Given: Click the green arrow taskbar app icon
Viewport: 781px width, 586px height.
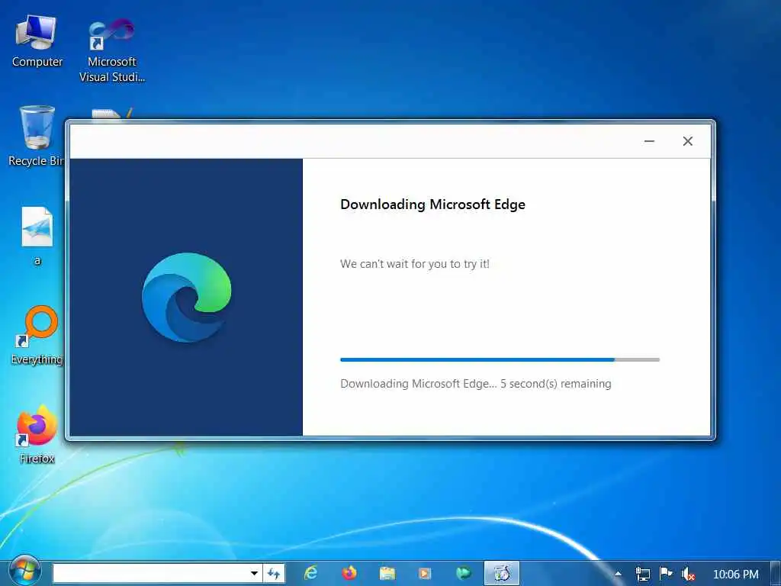Looking at the screenshot, I should [x=463, y=574].
